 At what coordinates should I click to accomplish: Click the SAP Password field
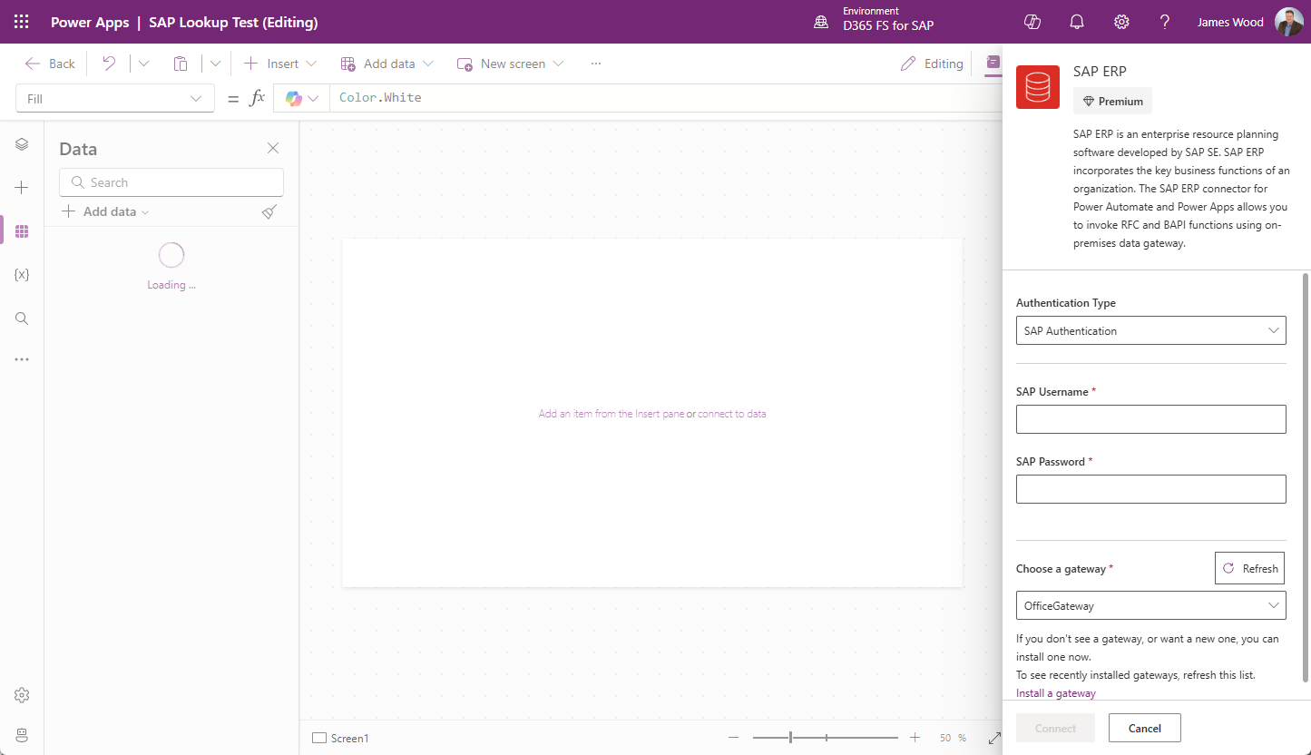tap(1150, 489)
